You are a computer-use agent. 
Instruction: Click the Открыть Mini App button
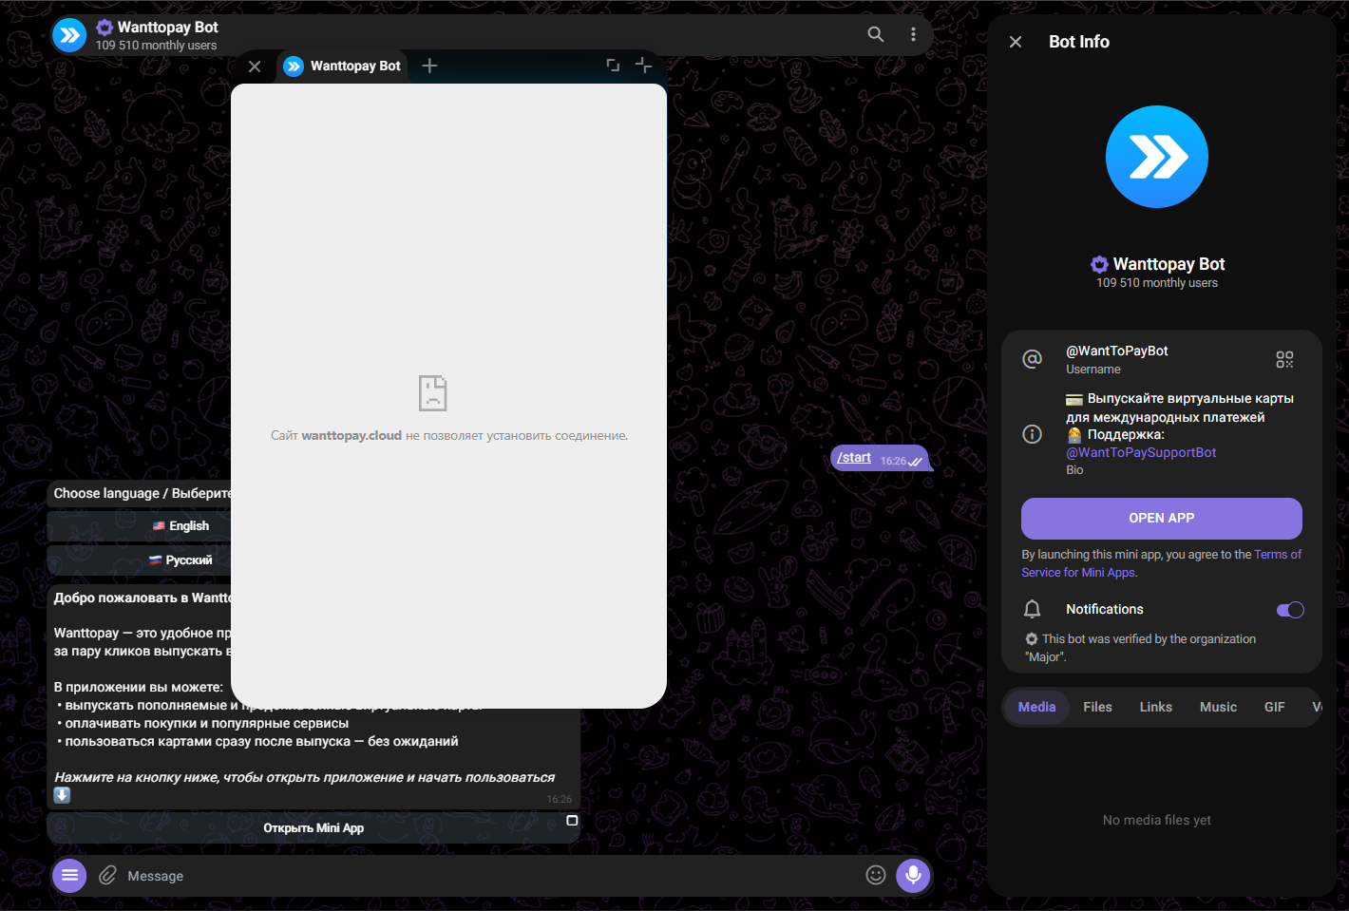pyautogui.click(x=313, y=828)
